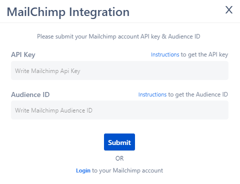Click the API Key field label
Screen dimensions: 240x184
point(23,54)
